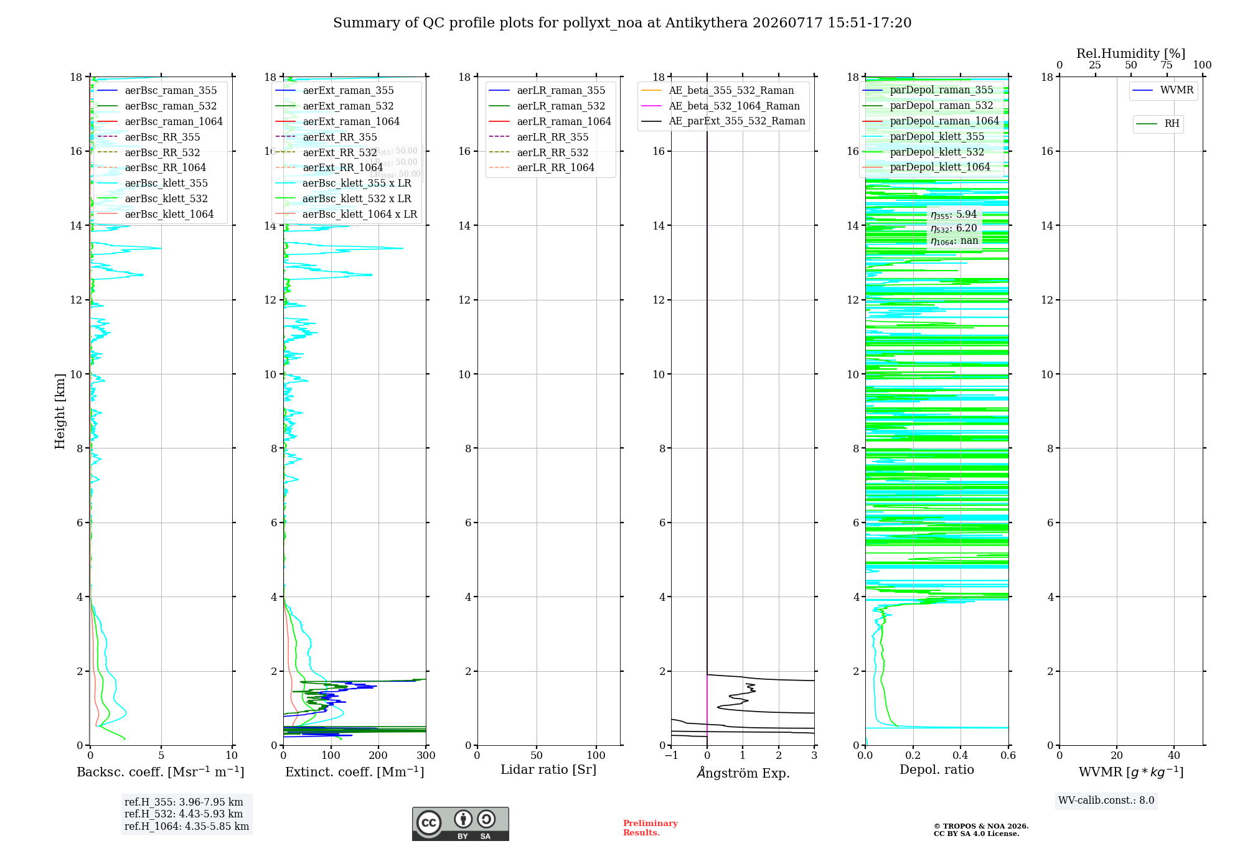Click the Creative Commons CC icon

coord(429,822)
